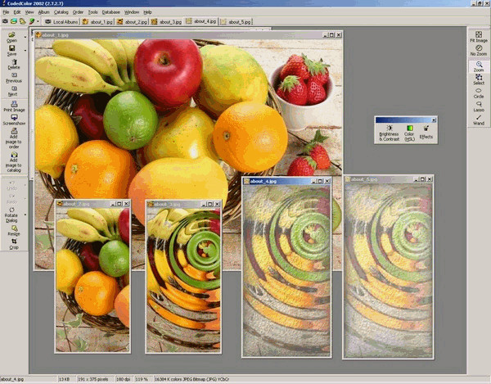Open the Catalog menu

click(61, 12)
